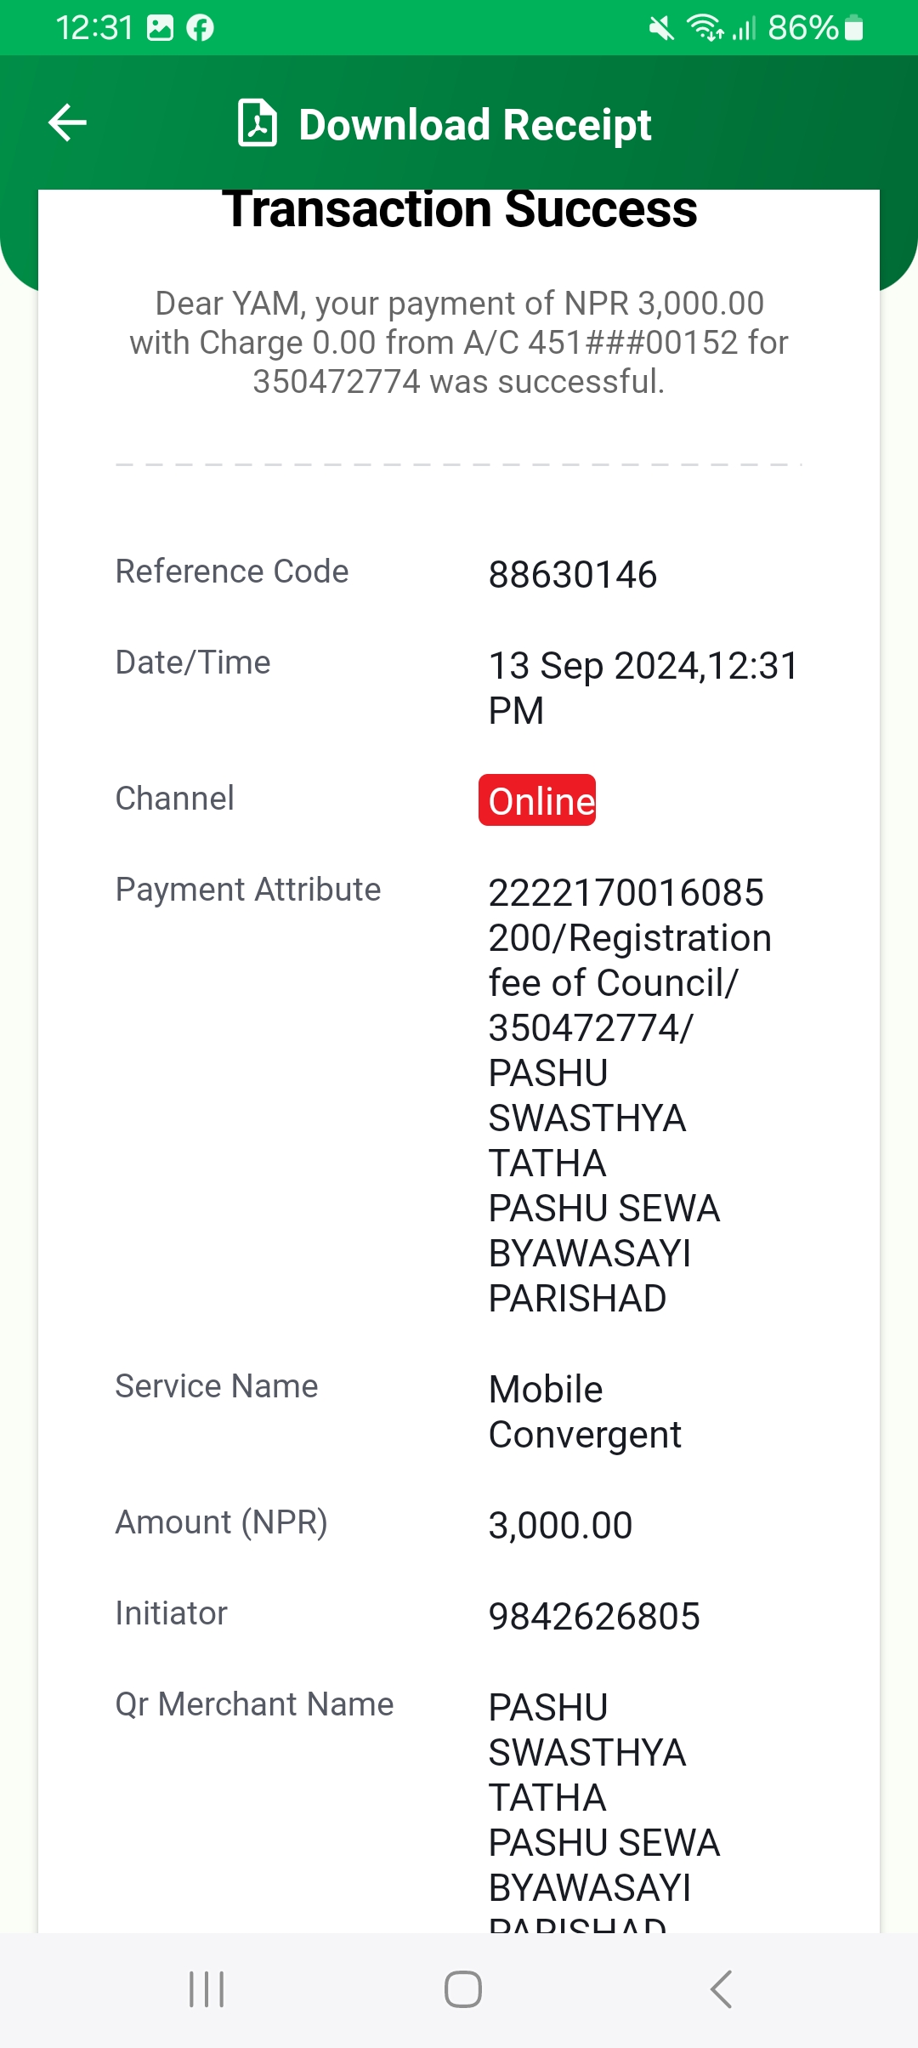Tap the Android home button
The width and height of the screenshot is (918, 2048).
[463, 1989]
